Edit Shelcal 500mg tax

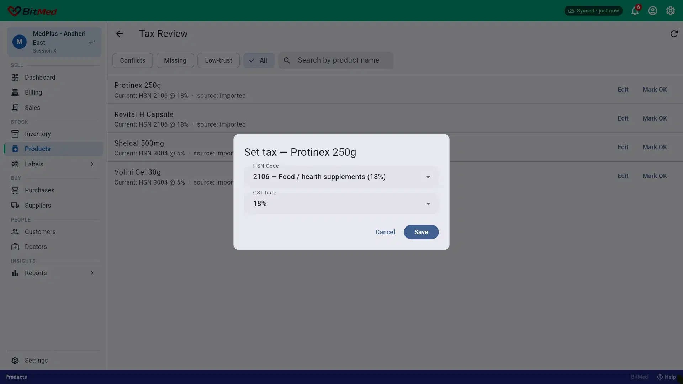coord(623,147)
